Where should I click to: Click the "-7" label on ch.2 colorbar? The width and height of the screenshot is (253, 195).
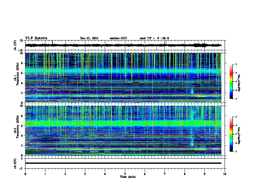click(236, 151)
